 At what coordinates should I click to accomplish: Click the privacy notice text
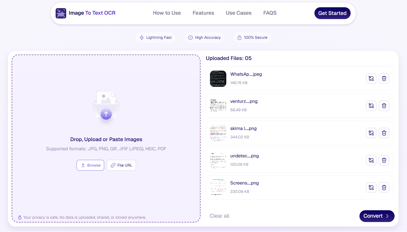[x=84, y=217]
